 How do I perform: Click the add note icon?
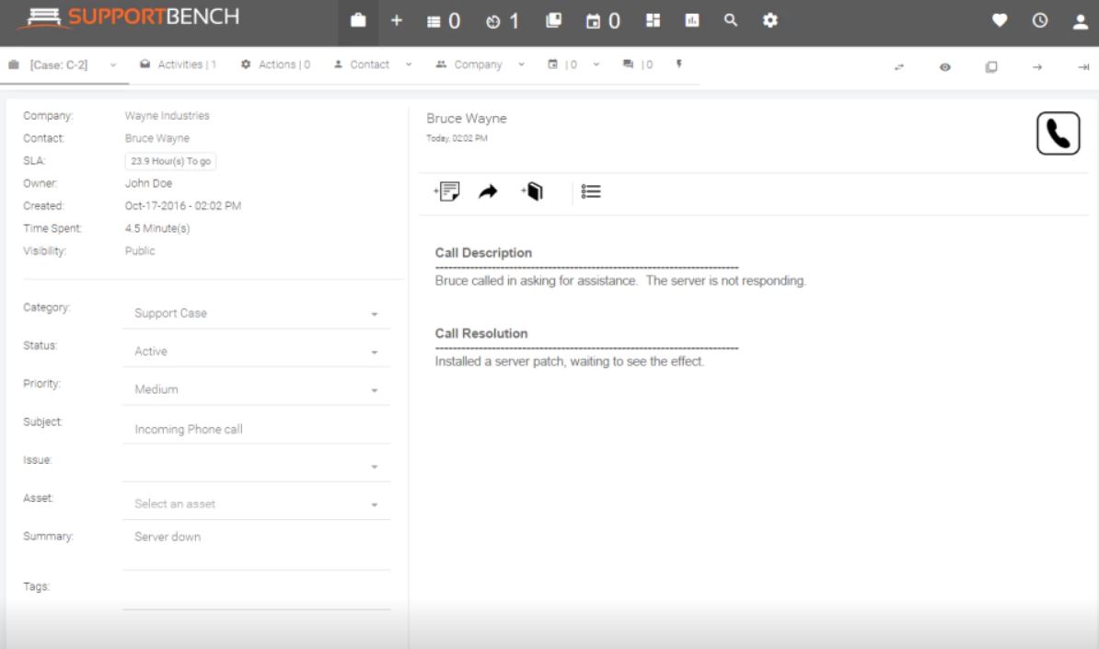pos(446,191)
